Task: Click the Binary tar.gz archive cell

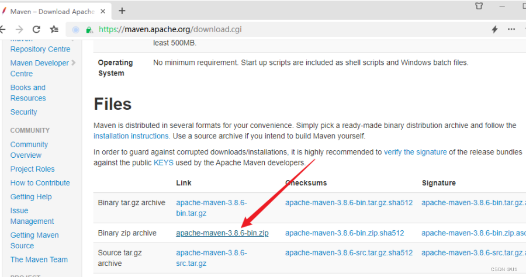Action: [131, 203]
